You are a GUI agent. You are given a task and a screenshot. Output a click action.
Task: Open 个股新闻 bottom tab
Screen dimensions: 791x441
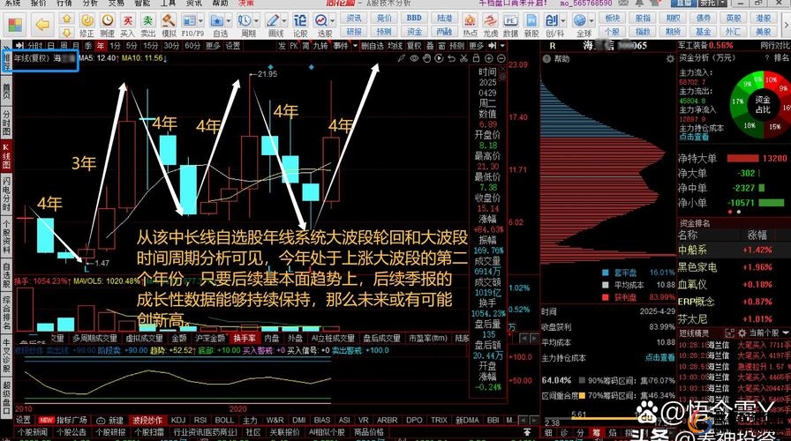coord(33,432)
